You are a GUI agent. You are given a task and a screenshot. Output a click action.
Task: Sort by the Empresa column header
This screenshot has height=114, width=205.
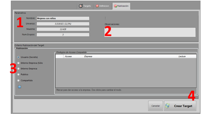88,56
